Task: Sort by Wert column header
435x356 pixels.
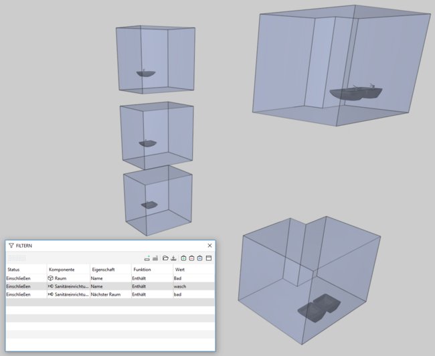Action: (x=194, y=270)
